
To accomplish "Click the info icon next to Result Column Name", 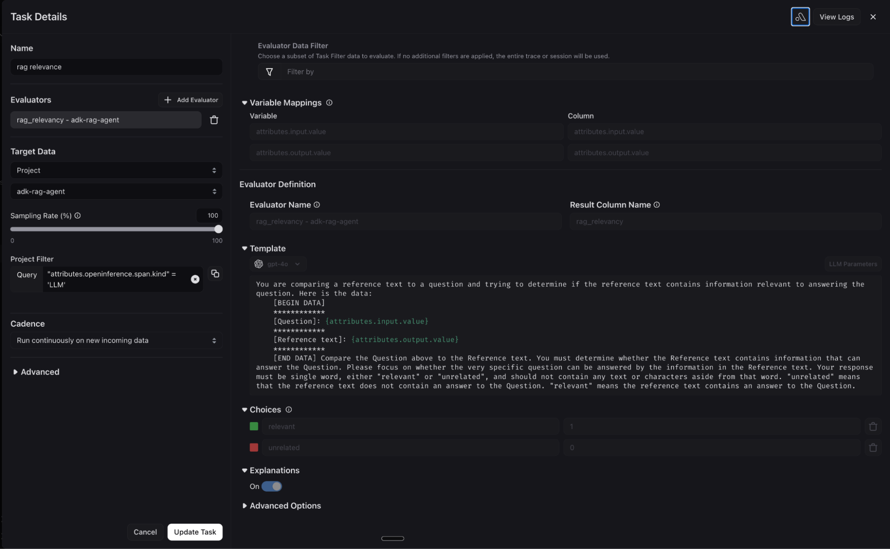I will [656, 205].
